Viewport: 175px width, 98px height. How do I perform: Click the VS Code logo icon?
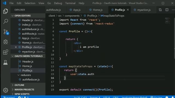[4, 3]
